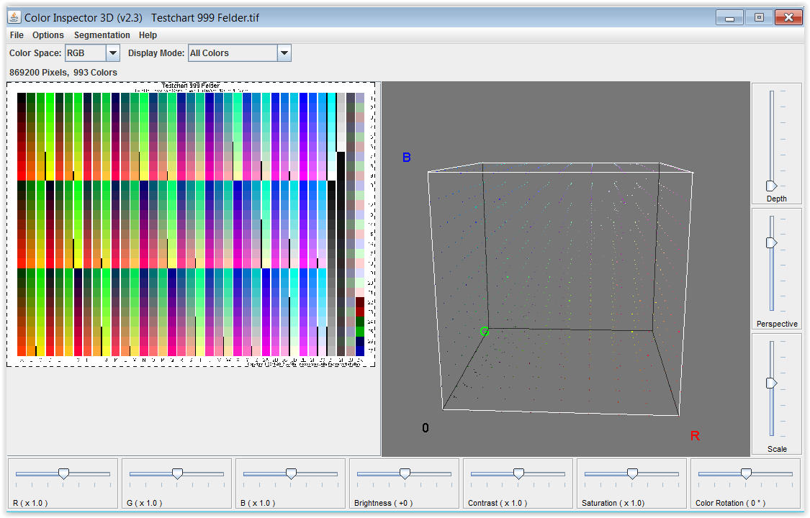This screenshot has height=518, width=810.
Task: Click the B multiplier slider handle
Action: coord(291,473)
